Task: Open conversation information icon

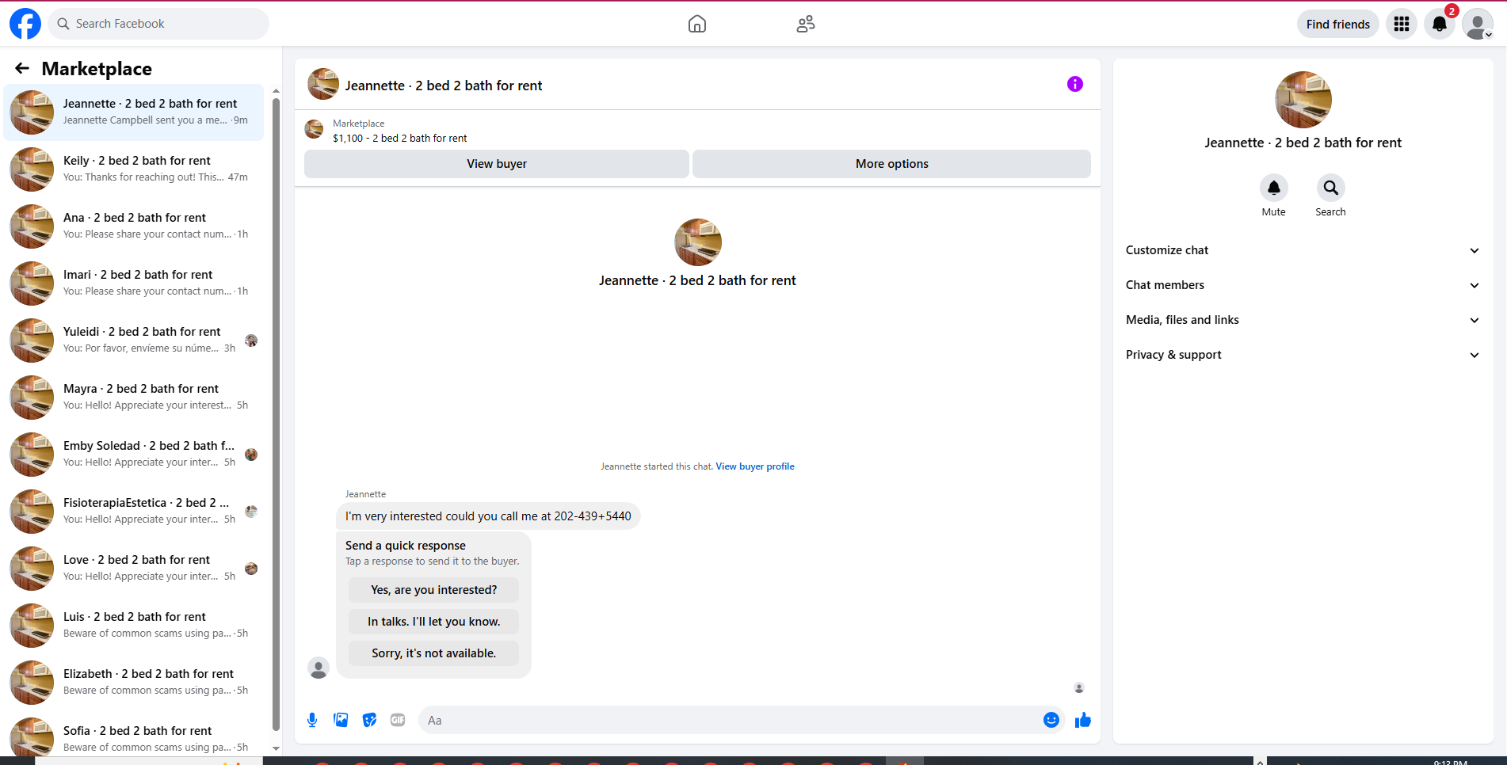Action: [1075, 84]
